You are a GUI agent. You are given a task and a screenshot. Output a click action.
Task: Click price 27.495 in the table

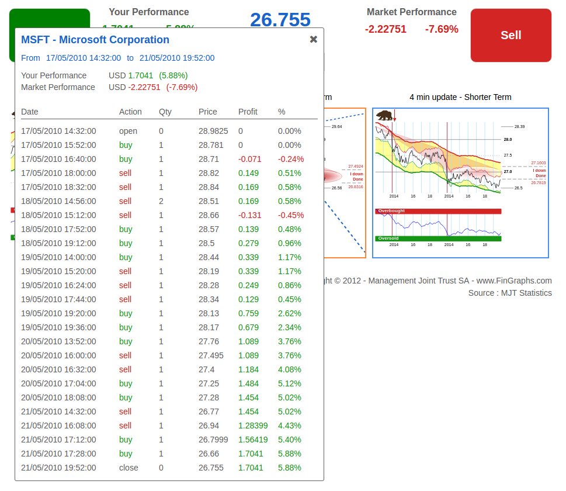coord(211,355)
